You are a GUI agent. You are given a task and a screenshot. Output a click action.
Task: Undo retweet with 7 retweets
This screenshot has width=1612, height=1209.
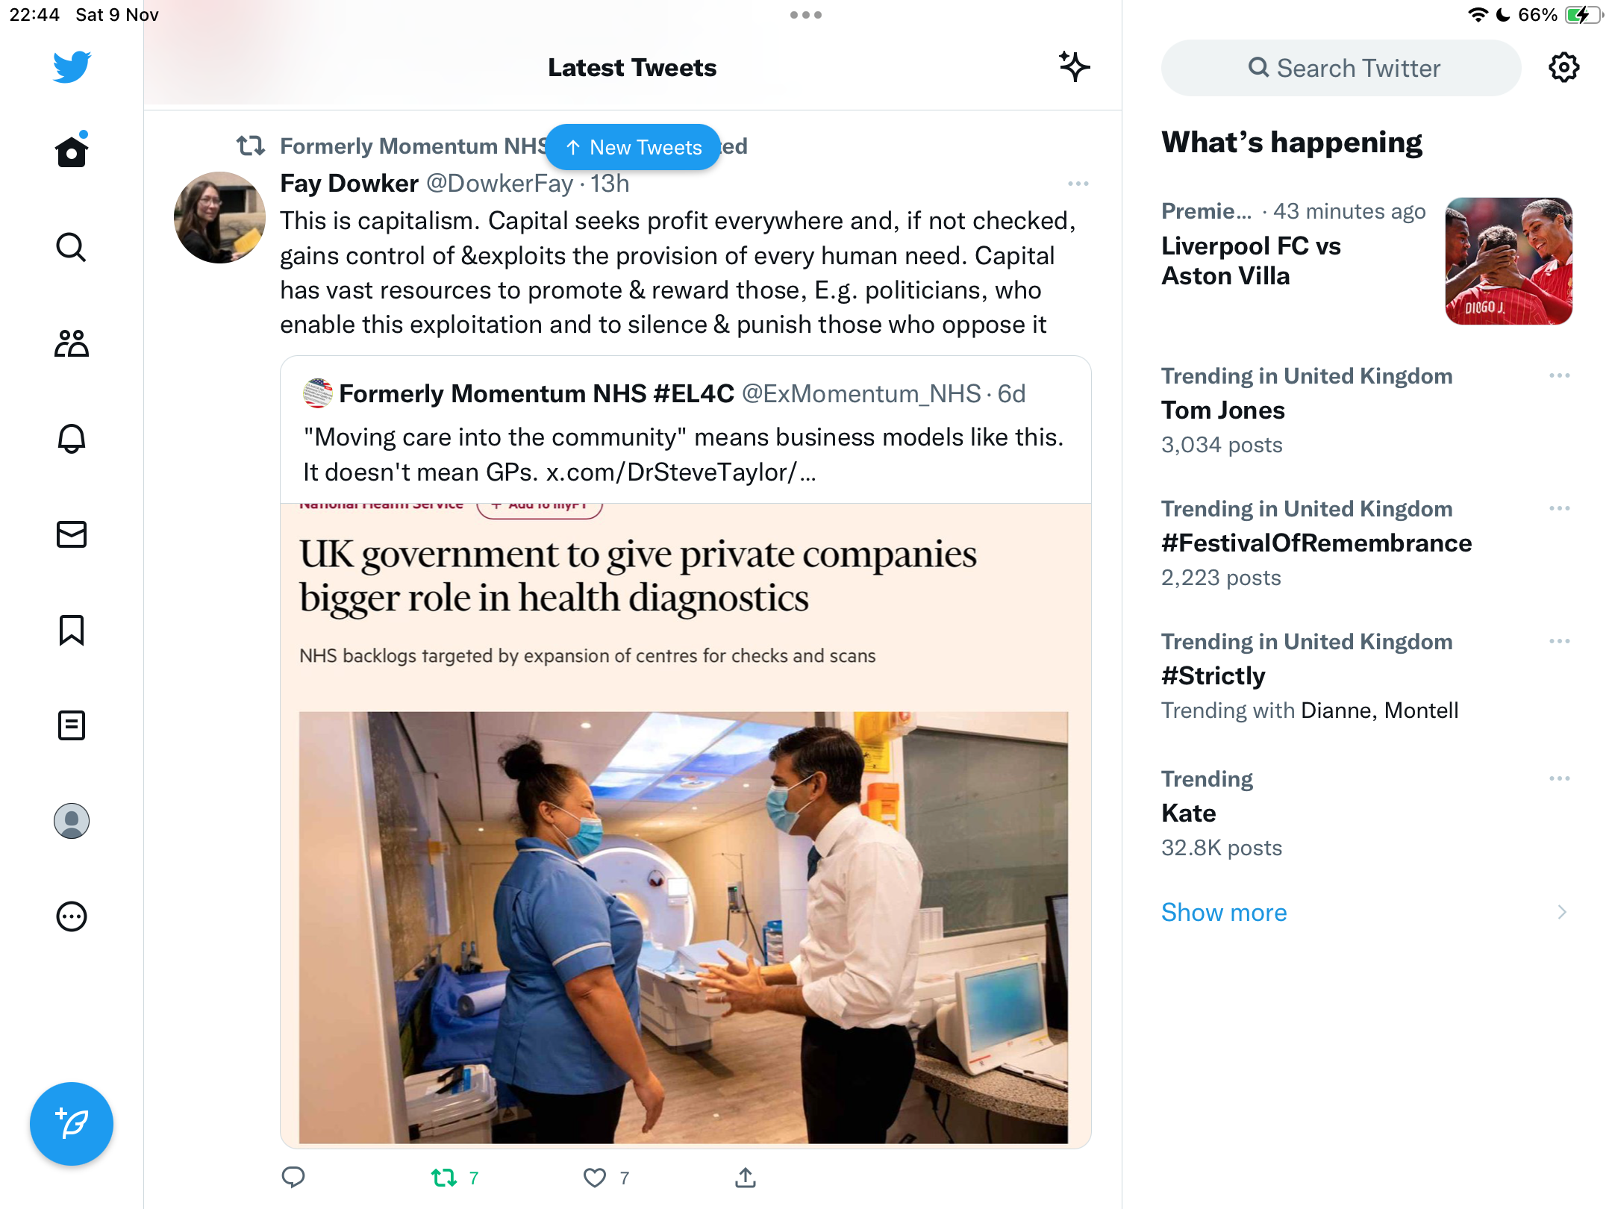[x=454, y=1178]
